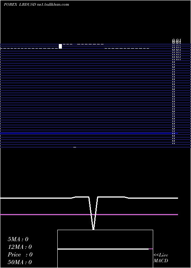
Task: Click the bright blue horizontal price line
Action: tap(89, 133)
